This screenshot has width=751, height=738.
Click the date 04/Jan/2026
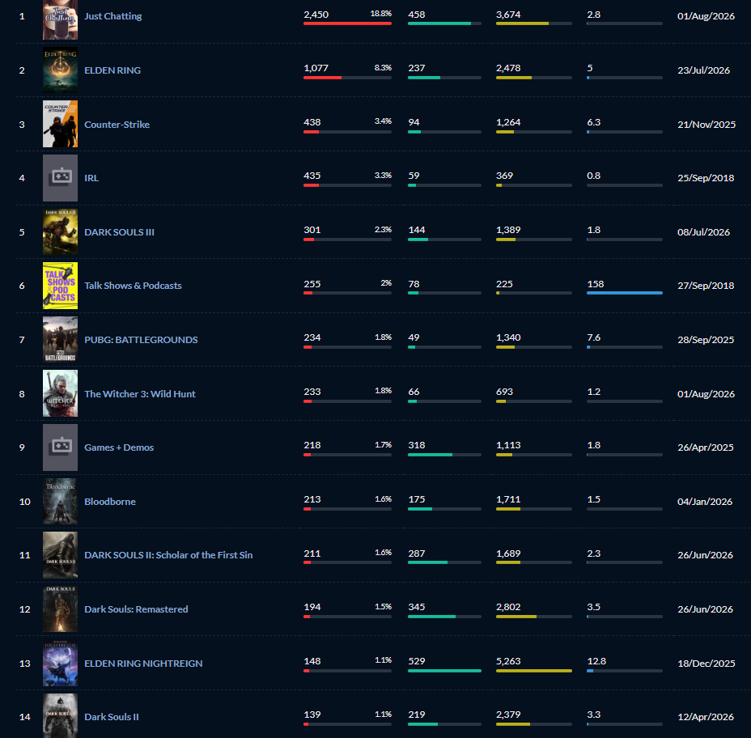coord(705,502)
